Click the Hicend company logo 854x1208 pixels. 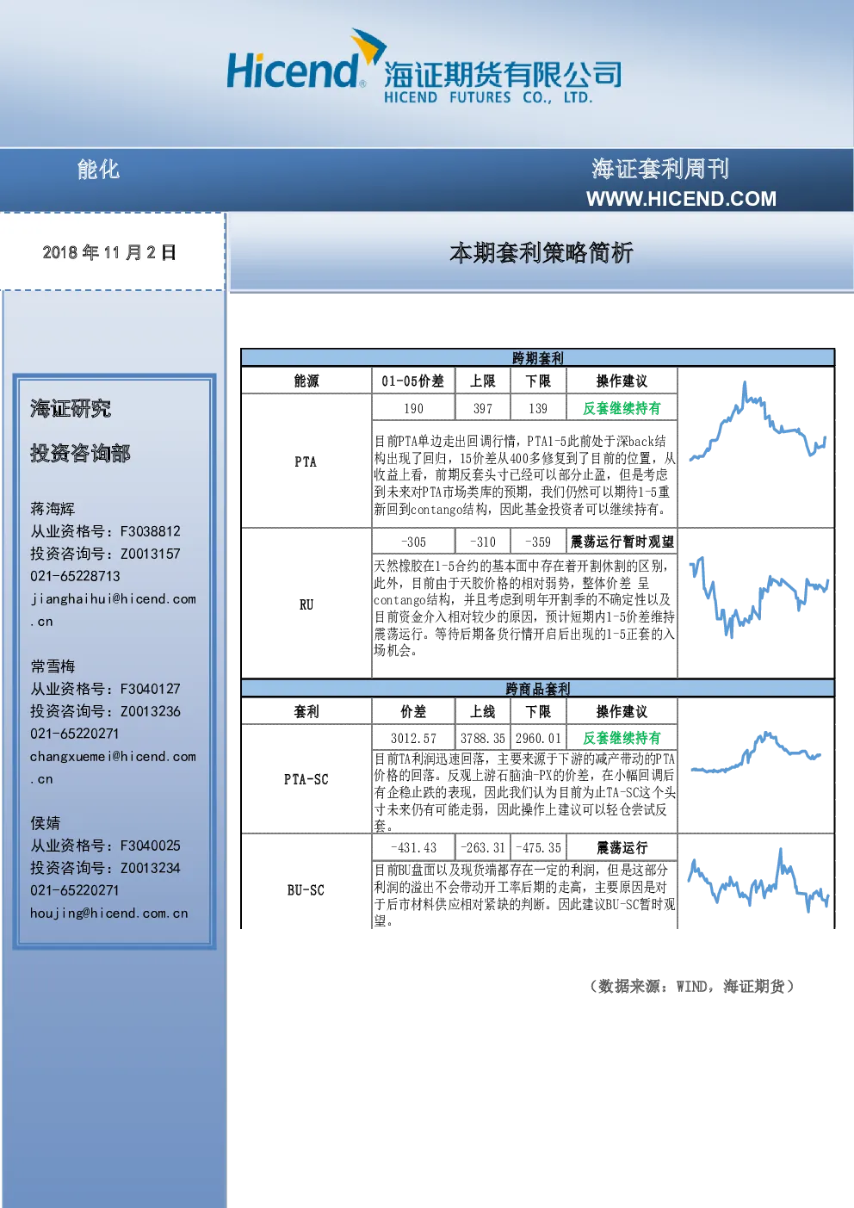pos(424,67)
